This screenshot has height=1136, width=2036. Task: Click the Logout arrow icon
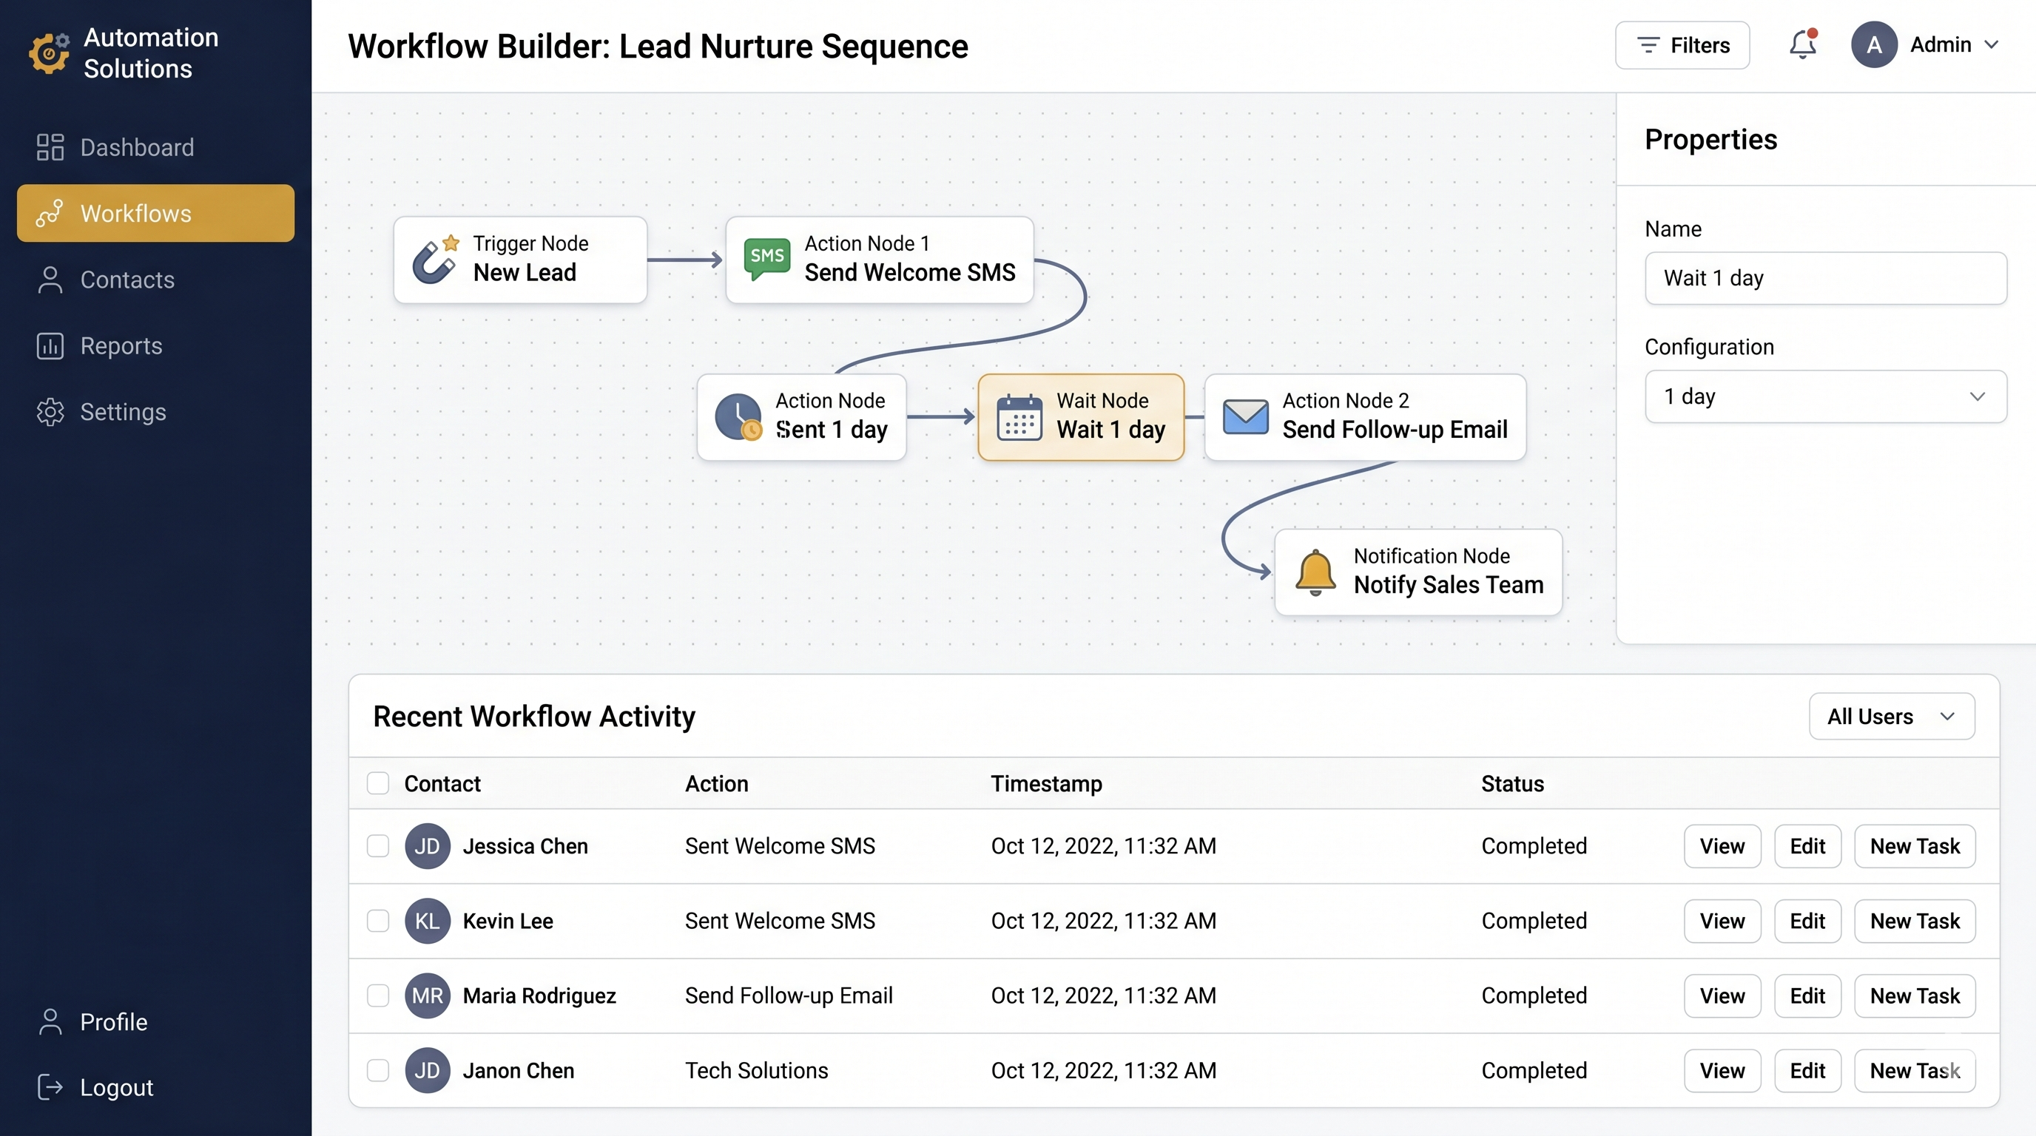tap(50, 1087)
